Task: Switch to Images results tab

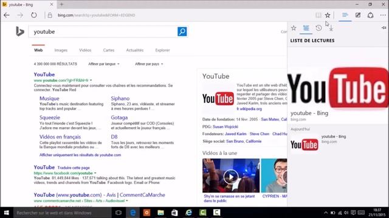Action: pos(61,50)
